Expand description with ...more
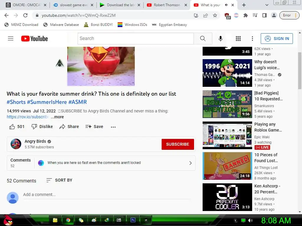Viewport: 302px width, 226px height. [x=58, y=117]
